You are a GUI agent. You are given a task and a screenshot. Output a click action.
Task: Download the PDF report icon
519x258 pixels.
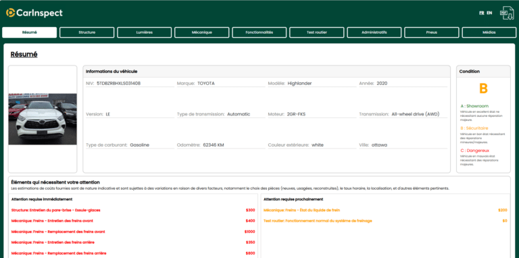click(x=507, y=13)
